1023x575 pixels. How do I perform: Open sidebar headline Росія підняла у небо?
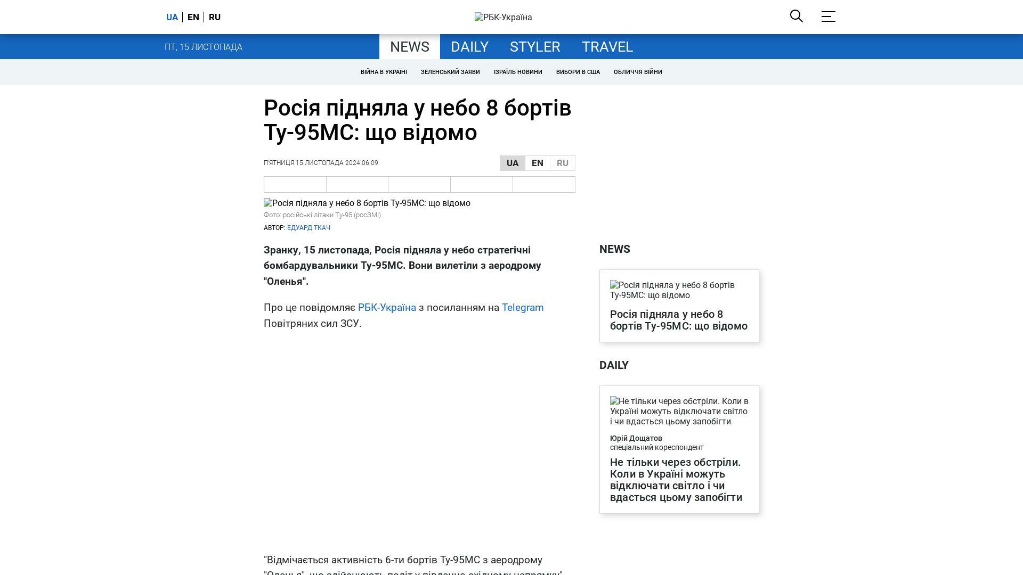click(x=679, y=320)
